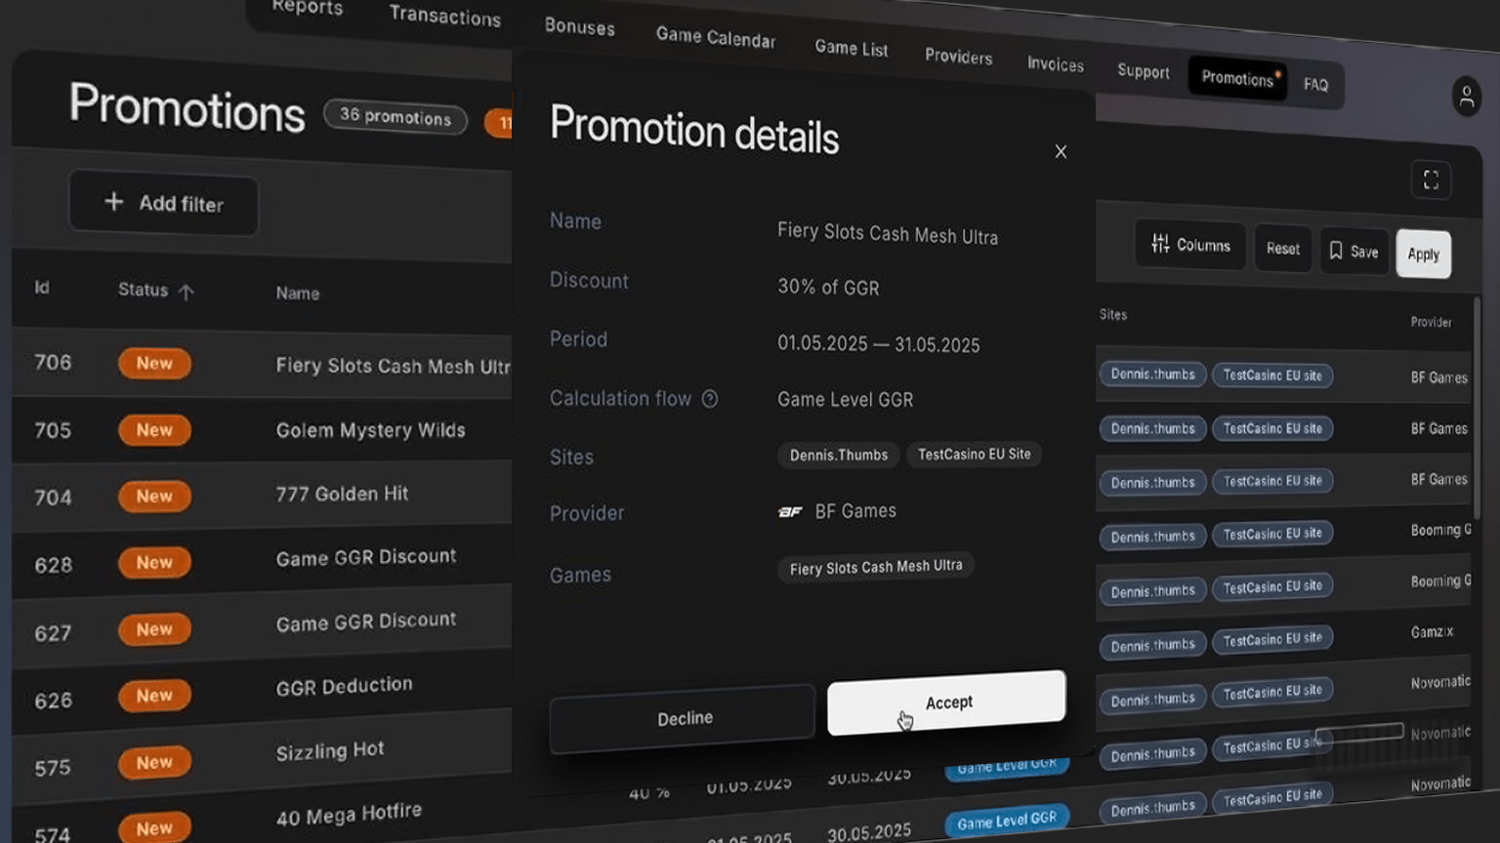This screenshot has width=1500, height=843.
Task: Select the Golem Mystery Wilds row
Action: pos(370,430)
